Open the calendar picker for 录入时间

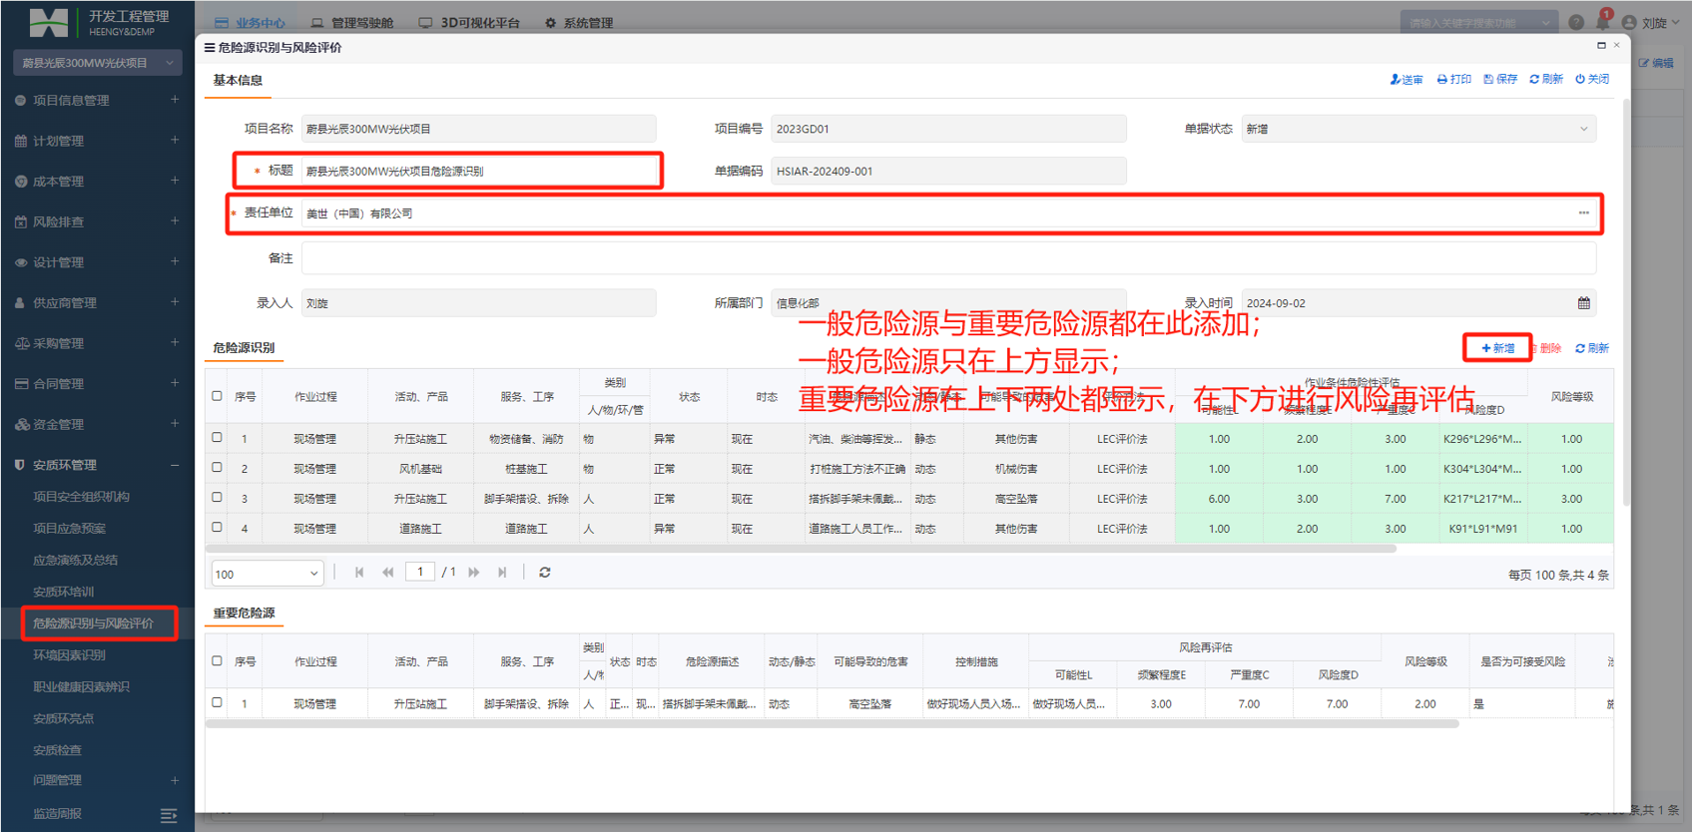click(1583, 303)
